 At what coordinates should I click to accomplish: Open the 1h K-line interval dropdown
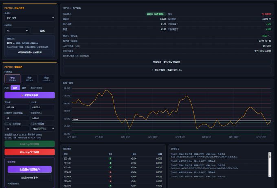pos(17,31)
